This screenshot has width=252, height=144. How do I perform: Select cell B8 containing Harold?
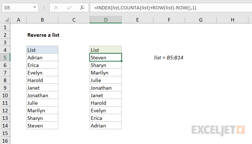pos(42,80)
